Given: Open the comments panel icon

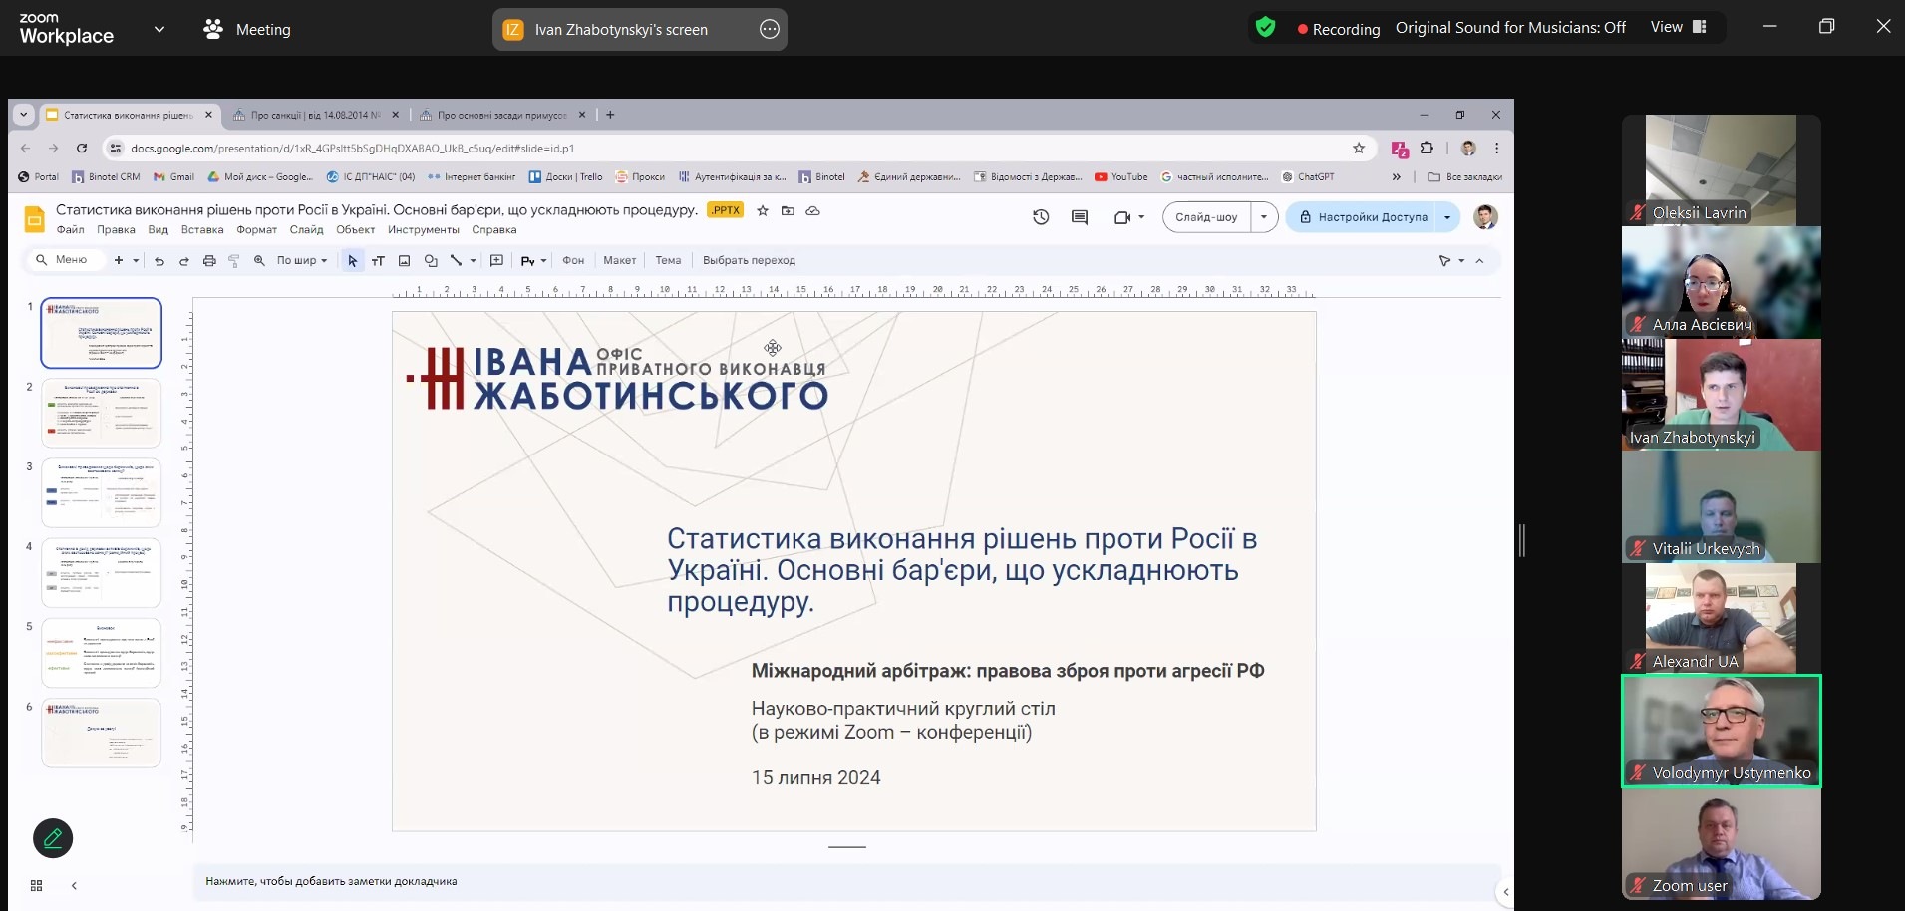Looking at the screenshot, I should pyautogui.click(x=1079, y=217).
